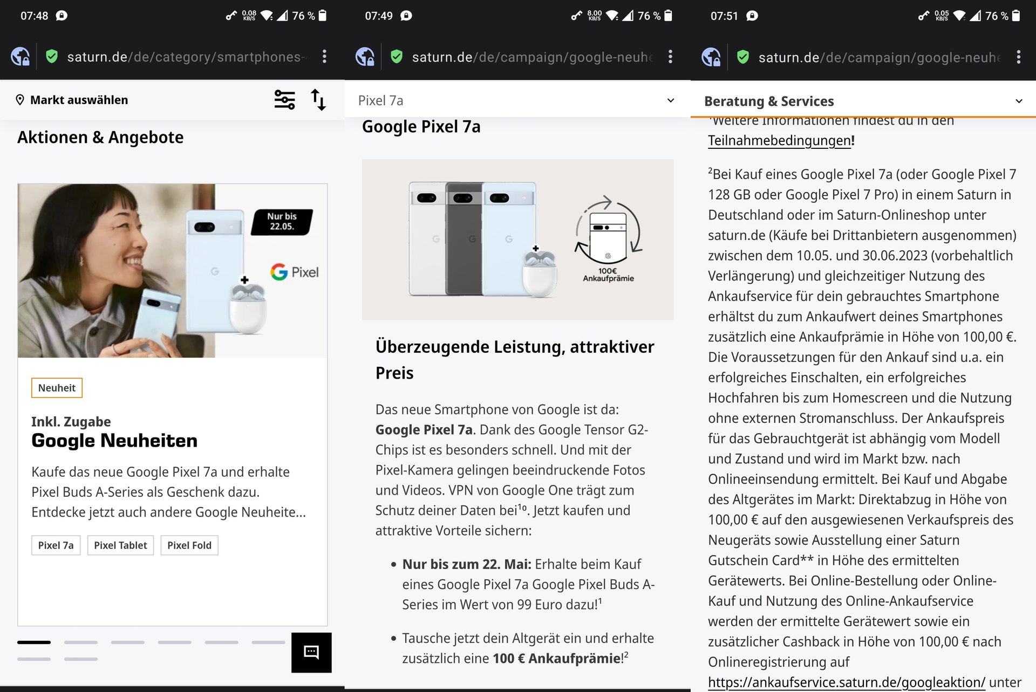Click the location pin icon before Markt auswählen

pyautogui.click(x=20, y=100)
